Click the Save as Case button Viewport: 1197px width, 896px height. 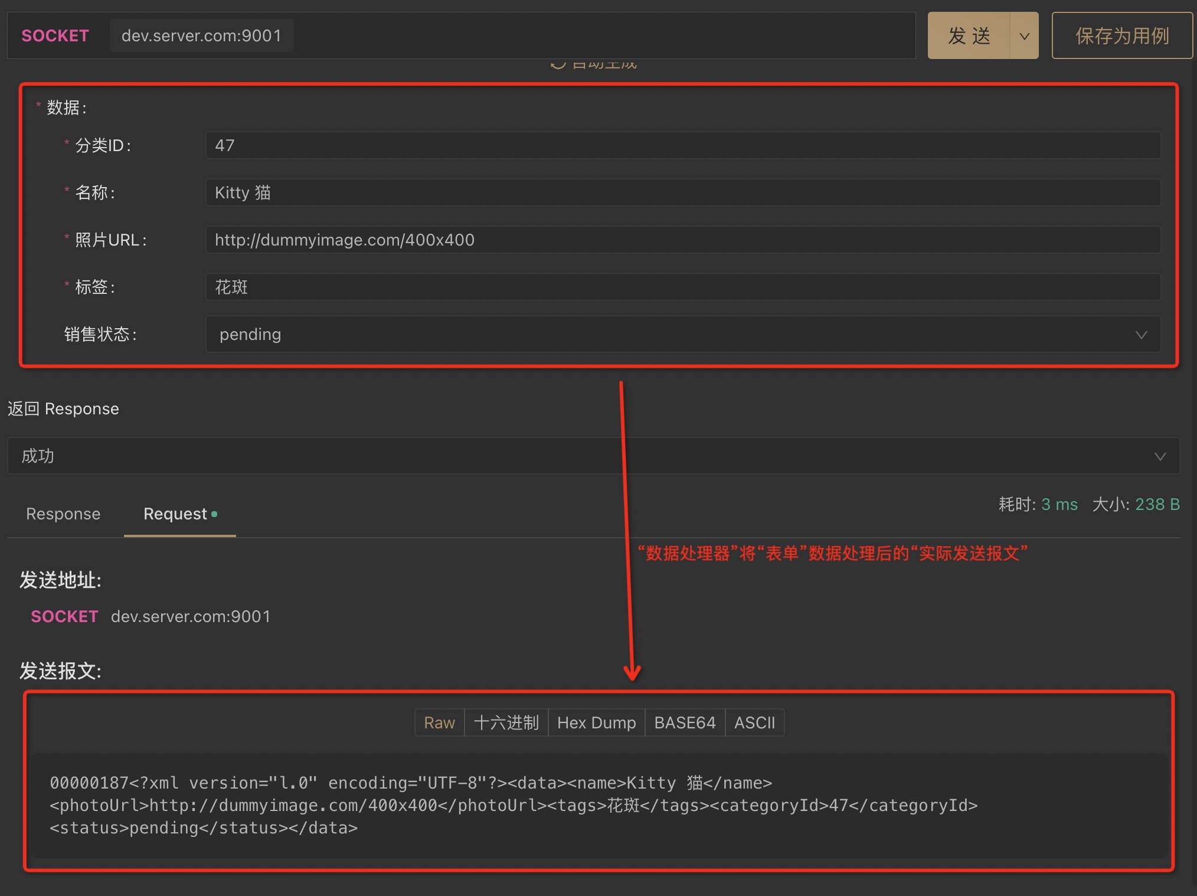click(x=1121, y=36)
